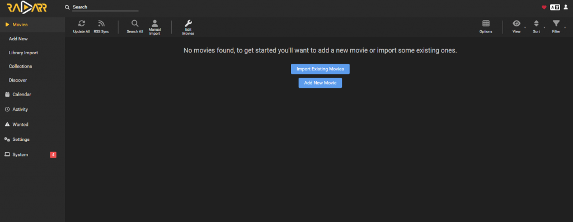Image resolution: width=573 pixels, height=222 pixels.
Task: Open Activity in sidebar
Action: coord(32,109)
